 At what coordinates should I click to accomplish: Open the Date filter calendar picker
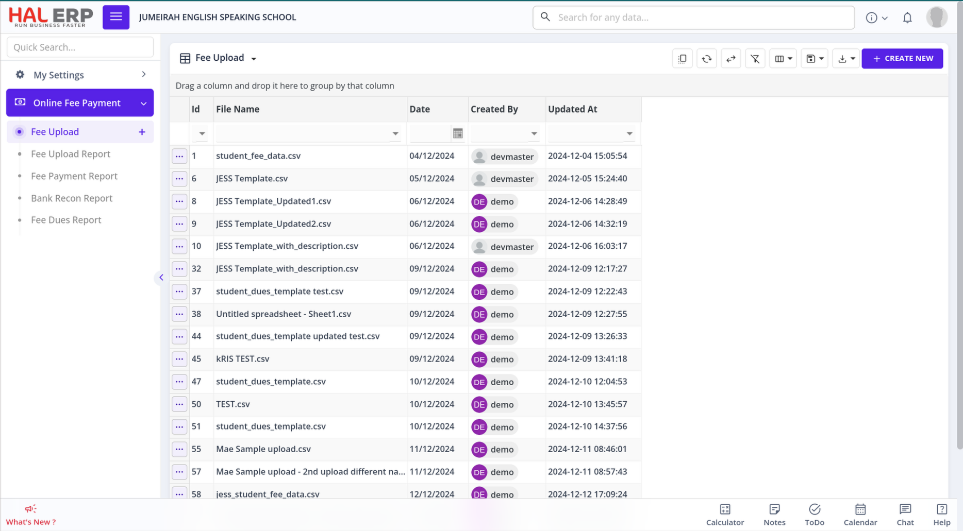458,133
